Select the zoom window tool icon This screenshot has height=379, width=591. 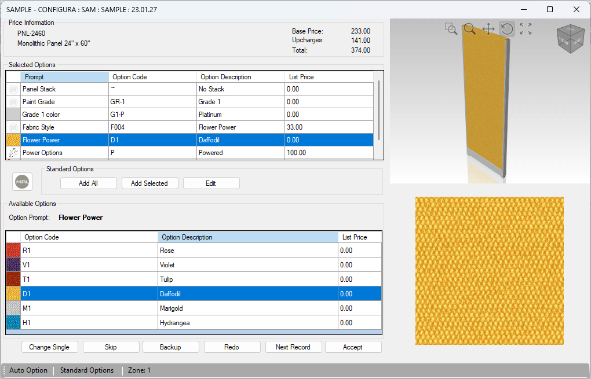point(451,29)
